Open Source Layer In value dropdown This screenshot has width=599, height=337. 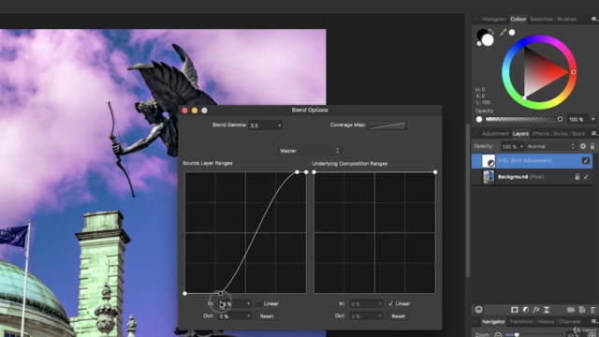(235, 303)
